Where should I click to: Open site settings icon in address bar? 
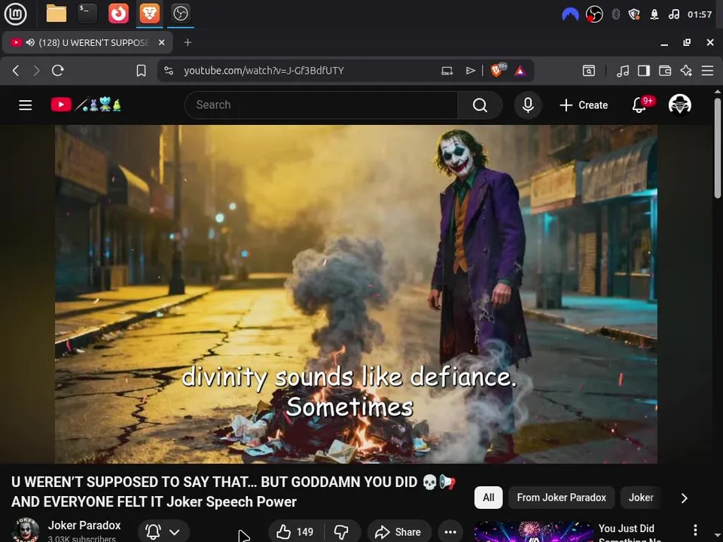tap(169, 71)
